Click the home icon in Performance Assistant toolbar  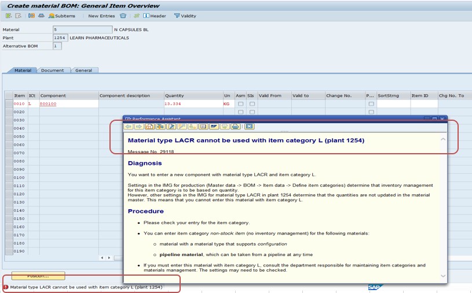tap(149, 127)
